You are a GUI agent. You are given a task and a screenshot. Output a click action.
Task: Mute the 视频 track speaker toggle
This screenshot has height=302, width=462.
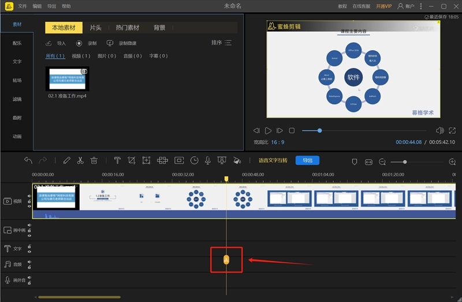pos(29,197)
